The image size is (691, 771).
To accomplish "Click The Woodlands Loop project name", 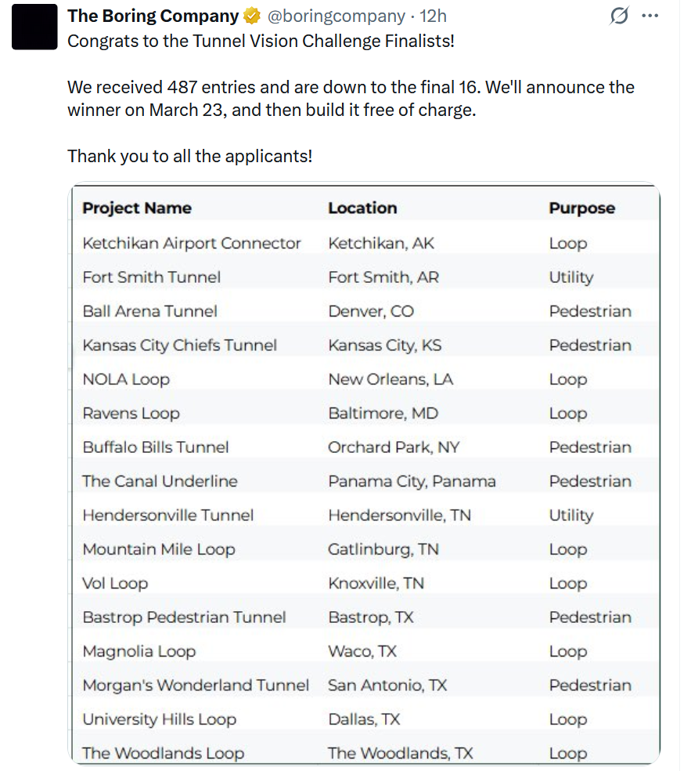I will (164, 754).
